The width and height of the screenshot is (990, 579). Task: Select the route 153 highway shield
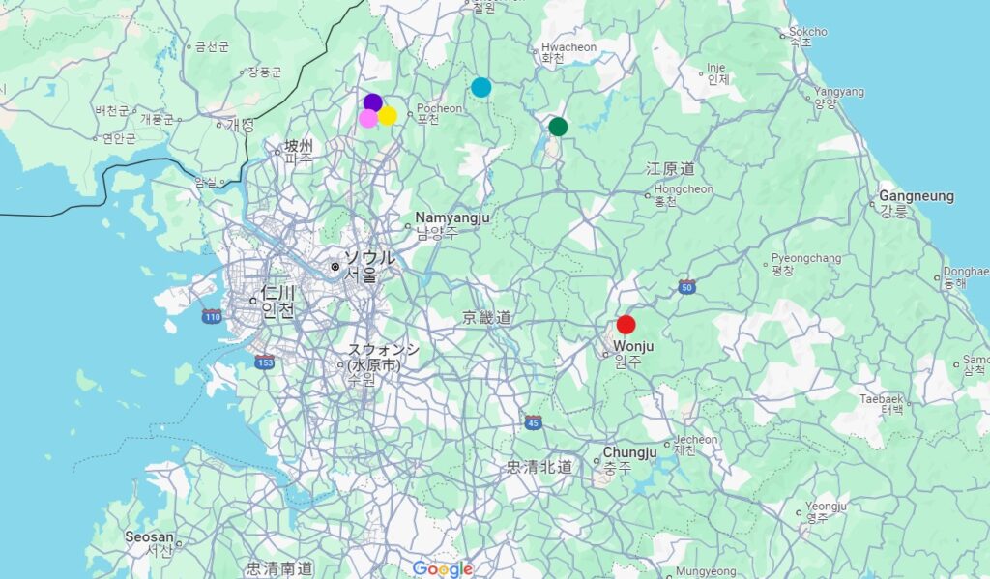pos(265,362)
